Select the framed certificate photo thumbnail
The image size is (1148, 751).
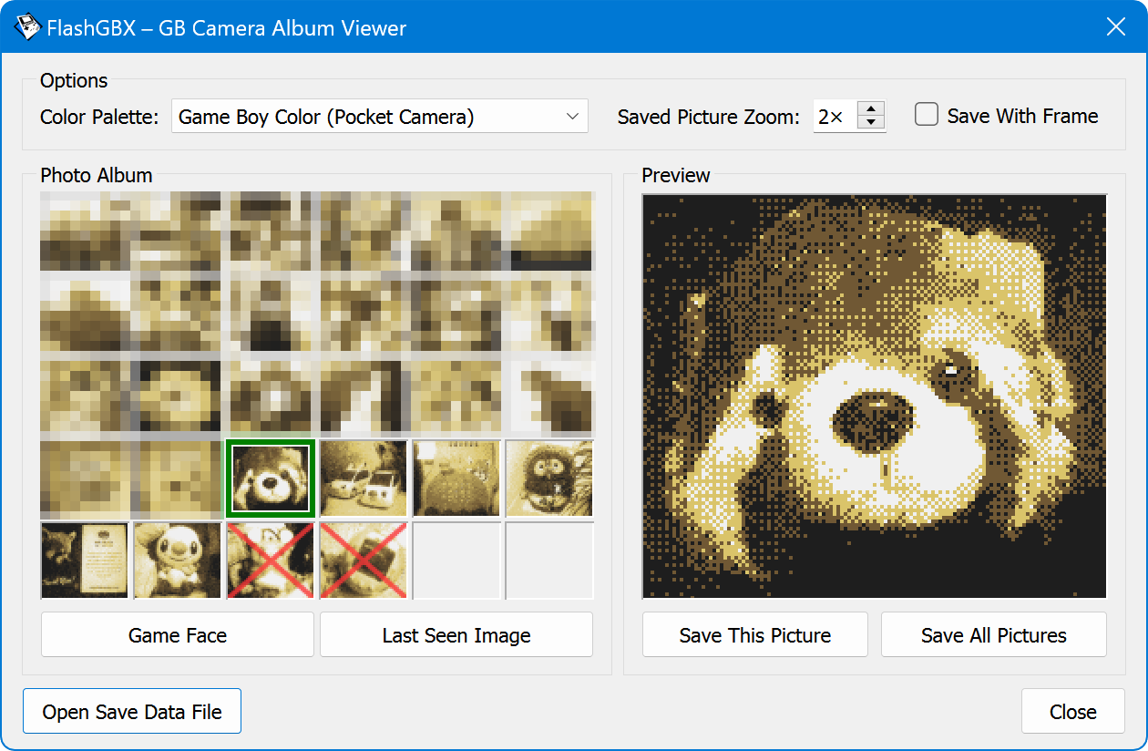(84, 560)
